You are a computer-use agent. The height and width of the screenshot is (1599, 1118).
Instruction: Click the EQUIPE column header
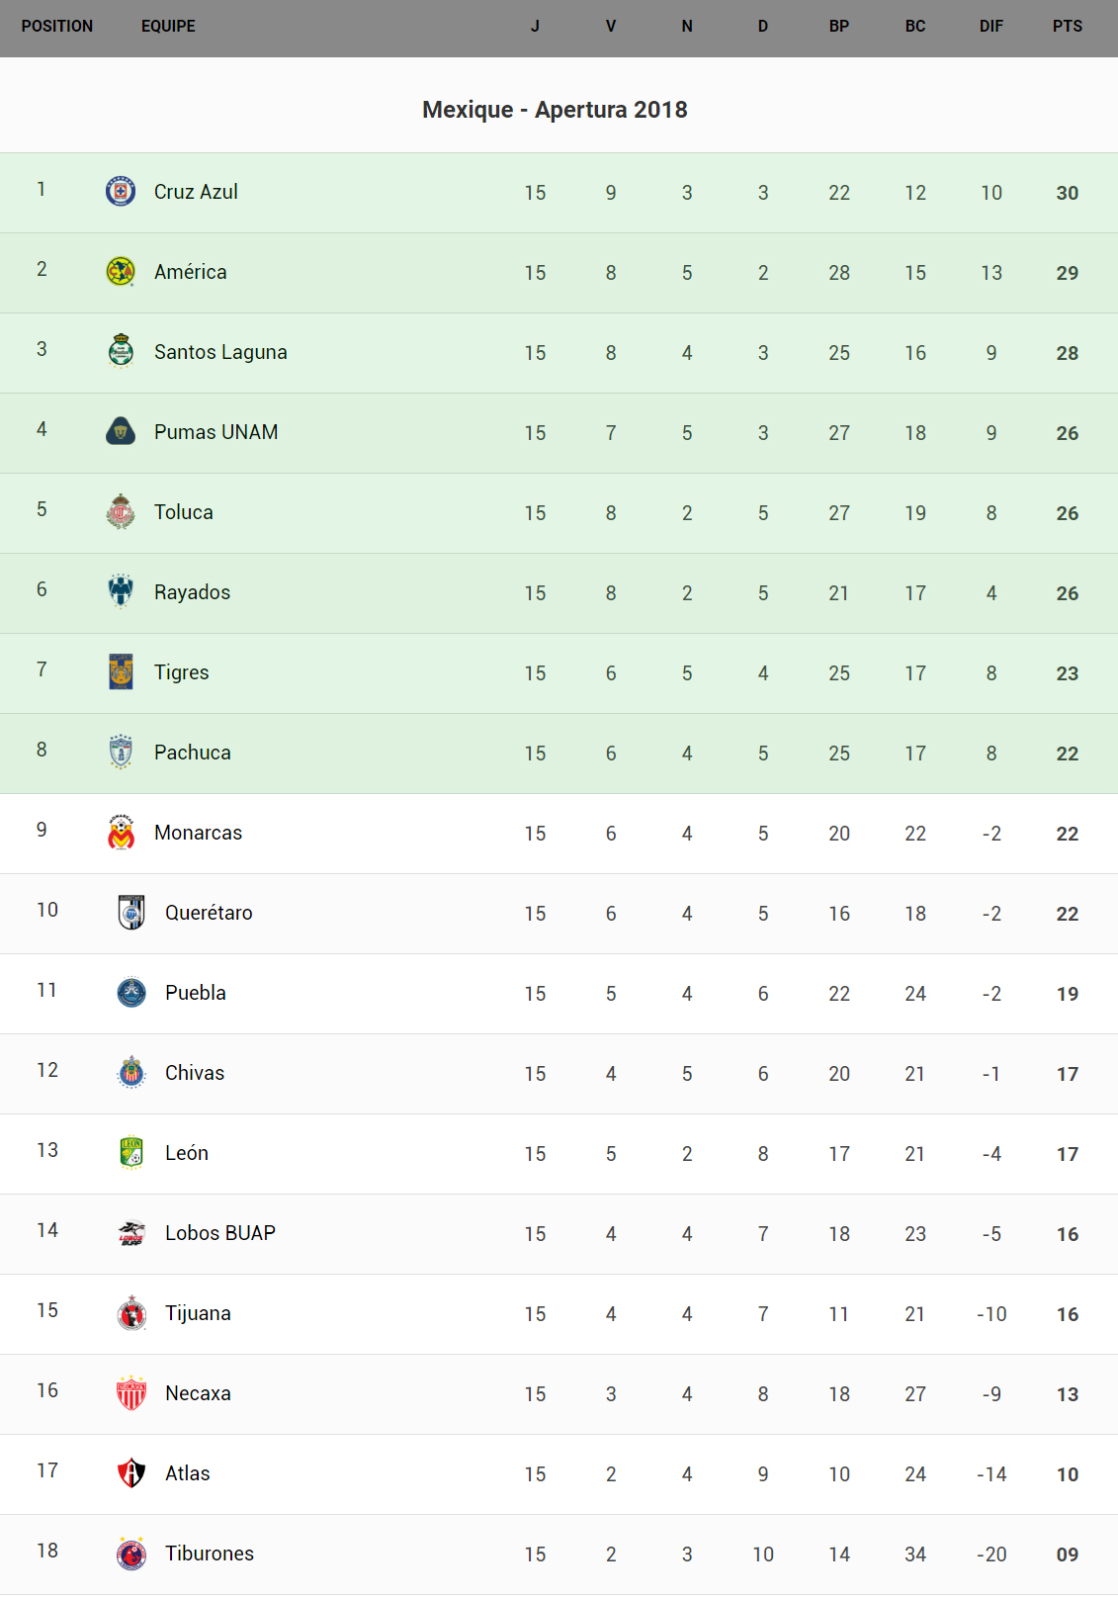pyautogui.click(x=168, y=27)
